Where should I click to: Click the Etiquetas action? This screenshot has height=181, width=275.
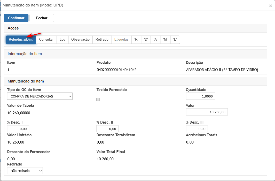point(121,40)
